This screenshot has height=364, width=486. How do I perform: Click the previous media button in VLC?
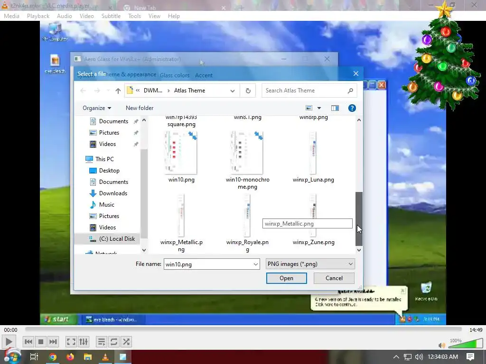click(x=28, y=342)
